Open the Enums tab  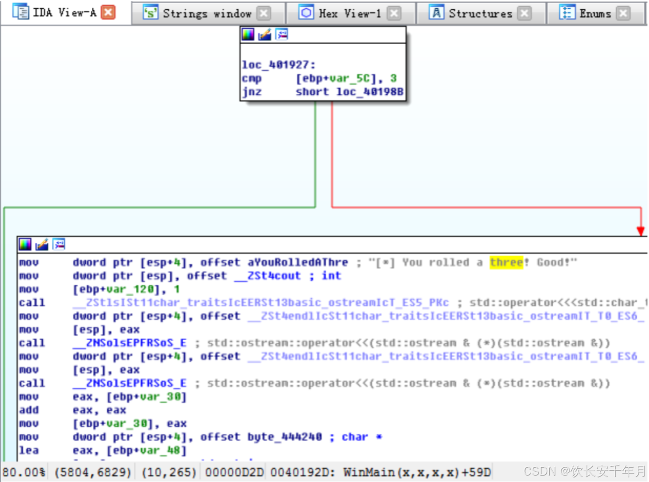(595, 13)
